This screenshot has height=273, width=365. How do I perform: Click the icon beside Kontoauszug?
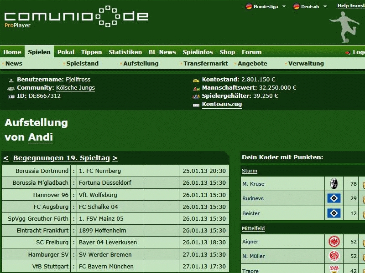pyautogui.click(x=196, y=105)
